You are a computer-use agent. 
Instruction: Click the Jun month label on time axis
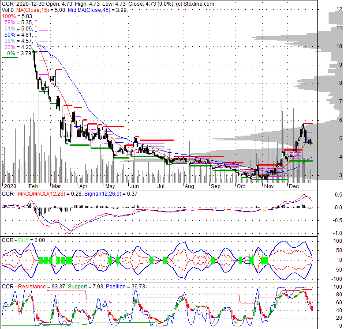click(134, 186)
